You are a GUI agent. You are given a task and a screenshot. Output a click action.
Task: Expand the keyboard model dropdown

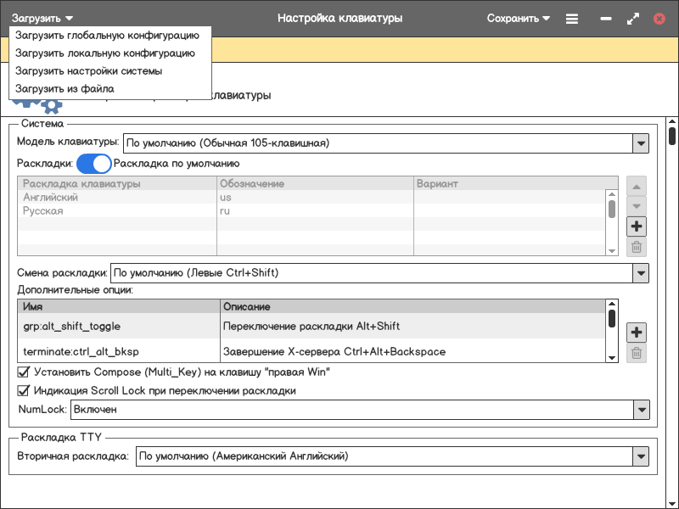(640, 143)
